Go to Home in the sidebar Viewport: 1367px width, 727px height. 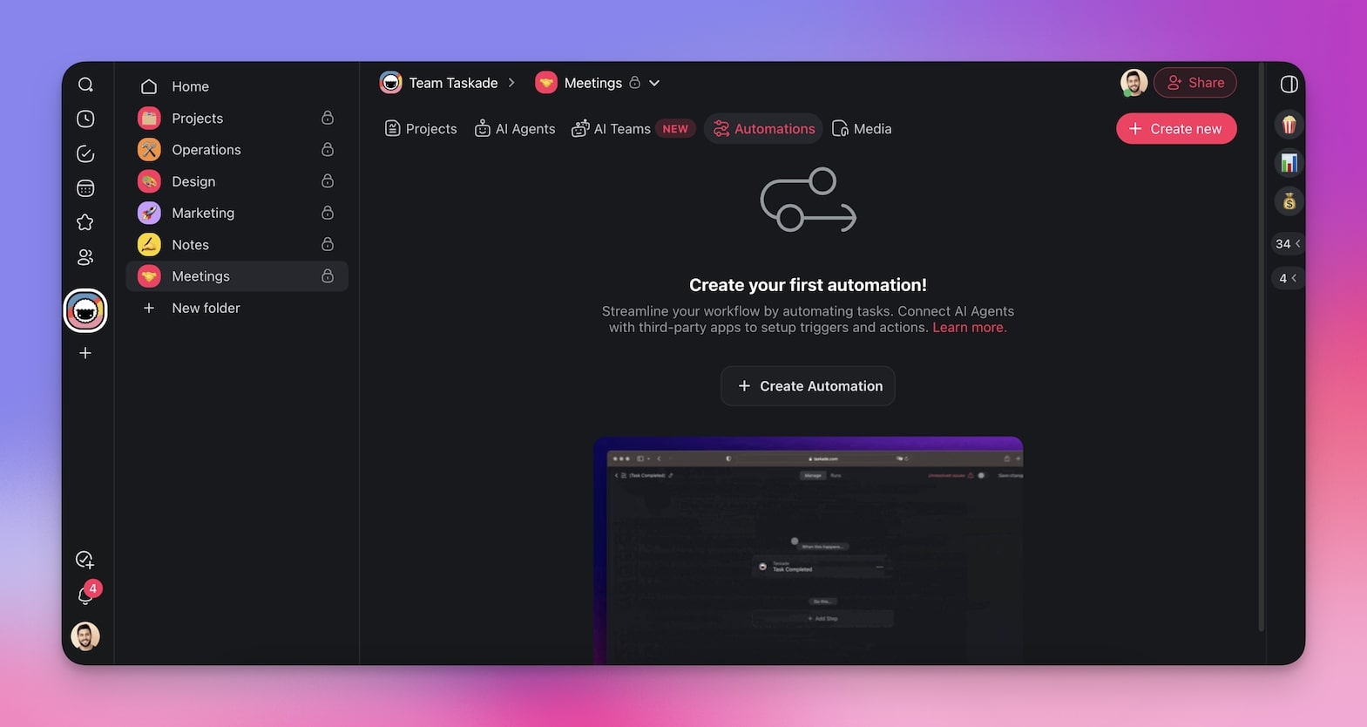(x=237, y=86)
